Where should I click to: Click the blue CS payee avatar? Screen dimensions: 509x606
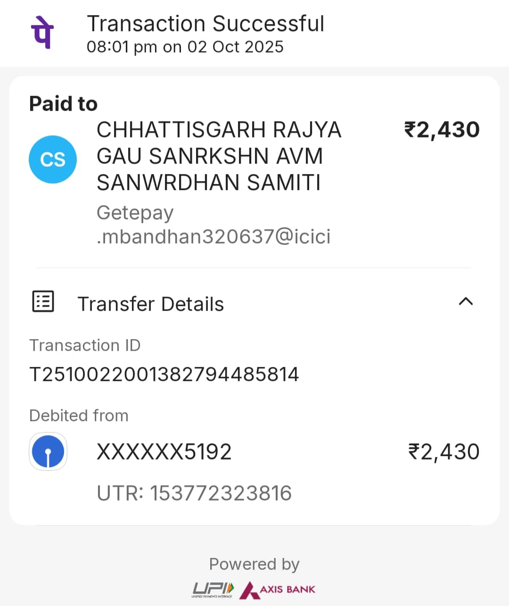(53, 159)
